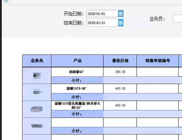
Task: Click 小计 under the 剑南春52° row
Action: tap(77, 80)
